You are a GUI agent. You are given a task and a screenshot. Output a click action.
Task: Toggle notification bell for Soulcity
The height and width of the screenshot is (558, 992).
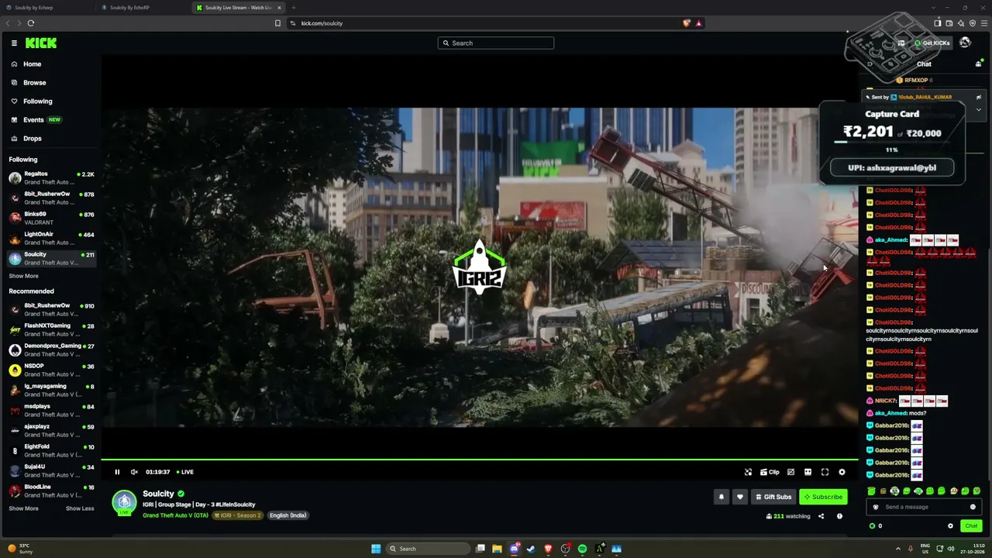[721, 497]
